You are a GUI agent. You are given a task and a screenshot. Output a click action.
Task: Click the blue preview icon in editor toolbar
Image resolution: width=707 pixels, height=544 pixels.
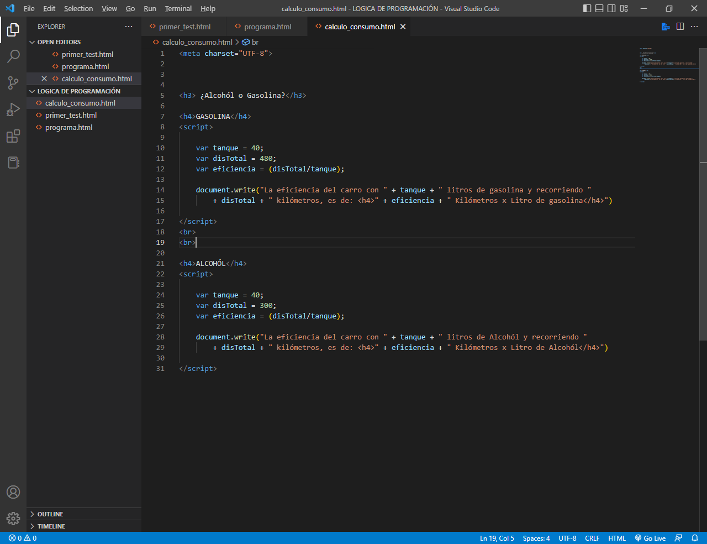pos(666,27)
